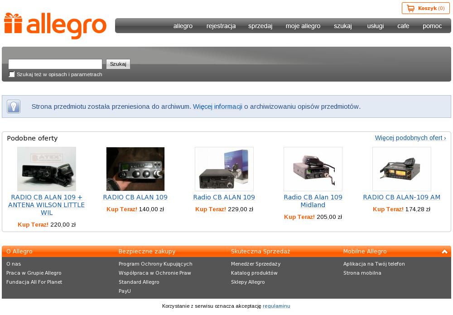Viewport: 453px width, 315px height.
Task: Click the 220,00 zł Kup Teraz price
Action: (x=47, y=224)
